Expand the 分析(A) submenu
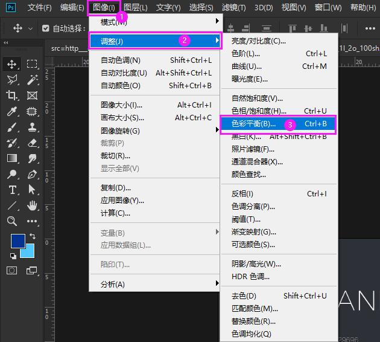380x342 pixels. coord(154,284)
